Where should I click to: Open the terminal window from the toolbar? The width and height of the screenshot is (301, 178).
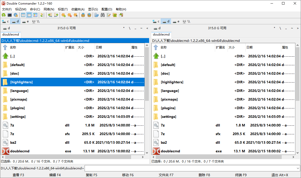[10, 15]
